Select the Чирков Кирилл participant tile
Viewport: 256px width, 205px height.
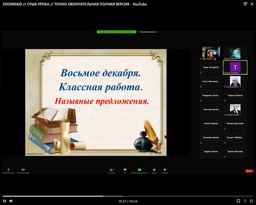pos(235,95)
